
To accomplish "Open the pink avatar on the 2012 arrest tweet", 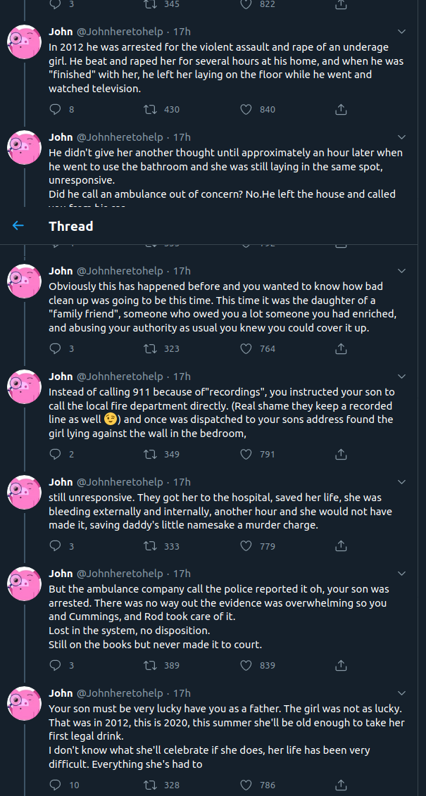I will pos(24,42).
